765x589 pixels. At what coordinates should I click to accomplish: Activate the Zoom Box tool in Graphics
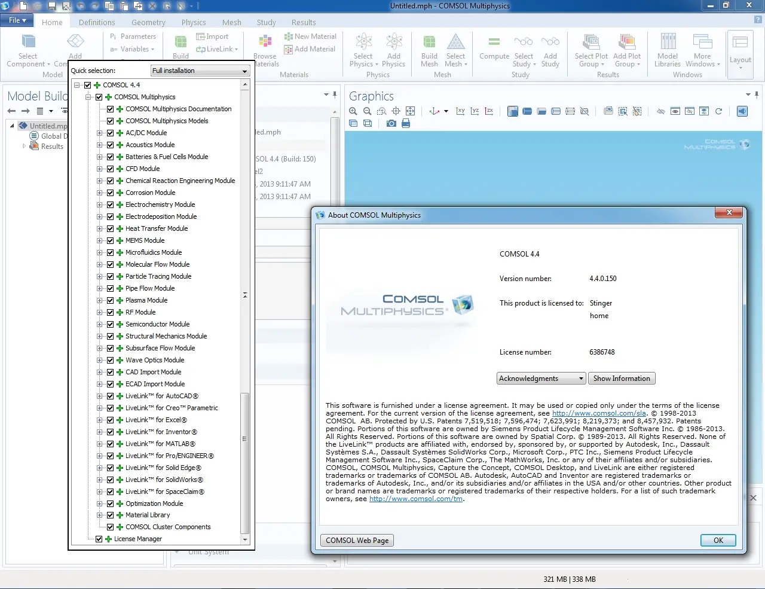(x=381, y=111)
